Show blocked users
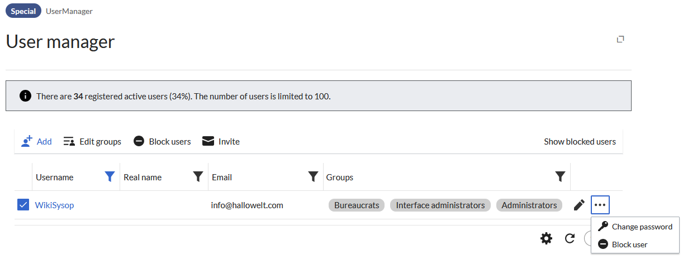Screen dimensions: 683x259 (x=580, y=141)
